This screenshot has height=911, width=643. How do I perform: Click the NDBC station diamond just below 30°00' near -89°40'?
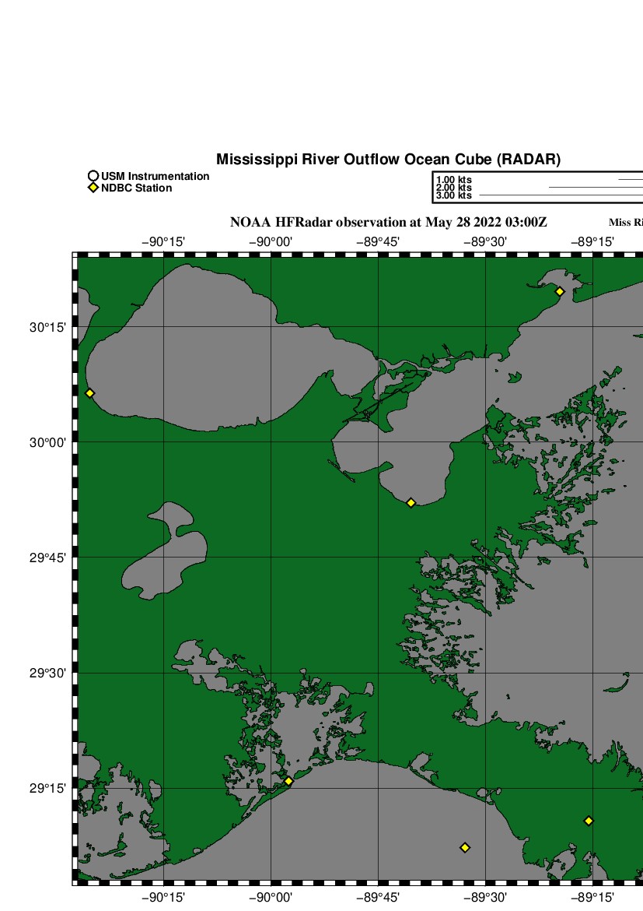411,502
